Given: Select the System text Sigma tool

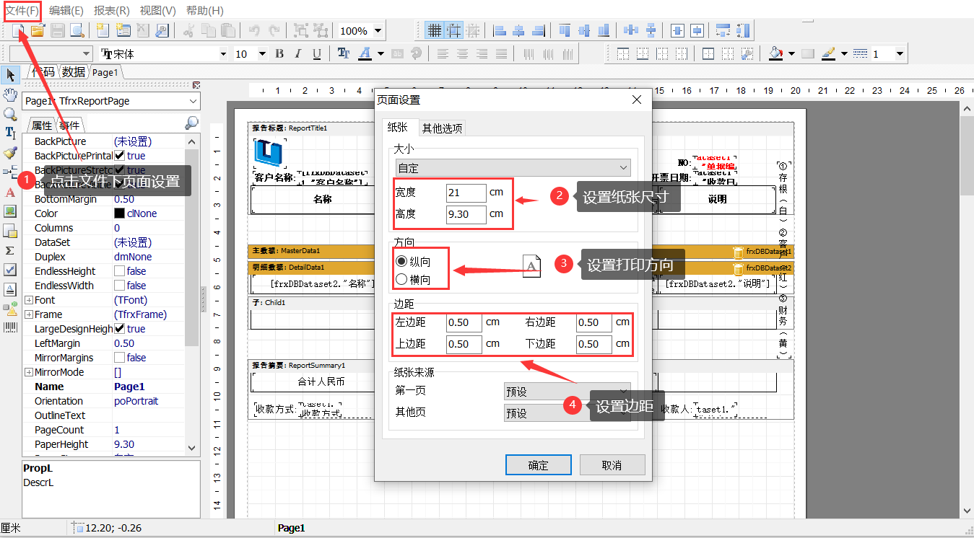Looking at the screenshot, I should click(x=10, y=250).
